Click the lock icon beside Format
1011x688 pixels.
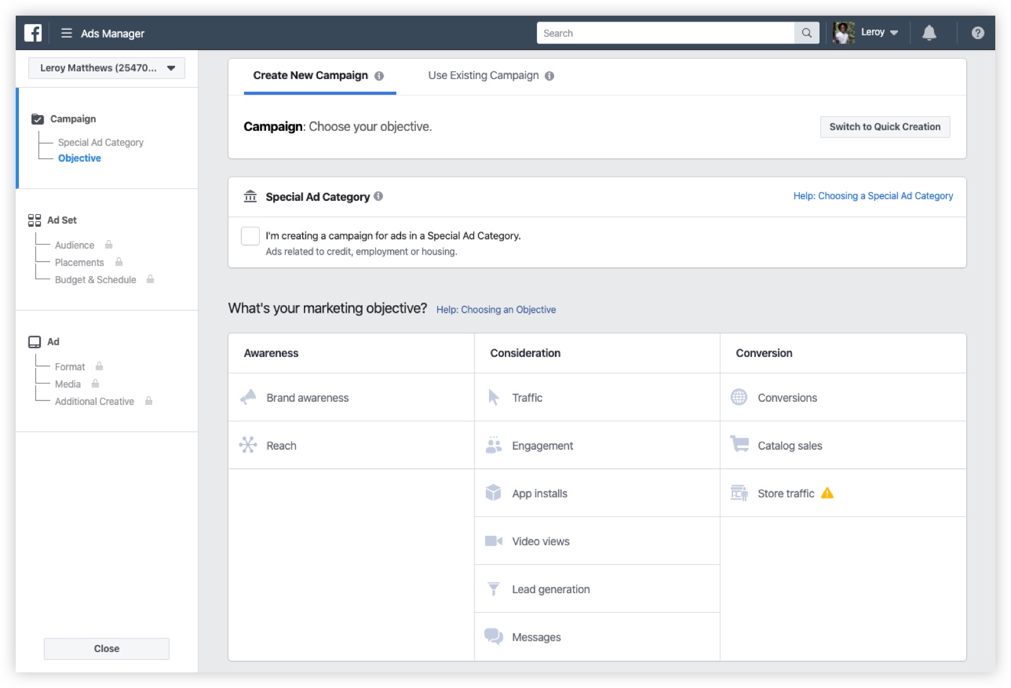click(x=99, y=366)
